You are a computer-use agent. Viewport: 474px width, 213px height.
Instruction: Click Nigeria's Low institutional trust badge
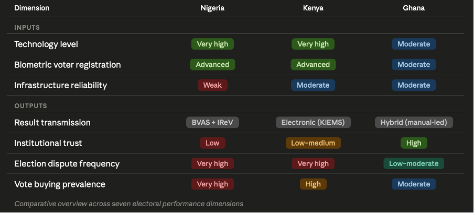click(212, 143)
